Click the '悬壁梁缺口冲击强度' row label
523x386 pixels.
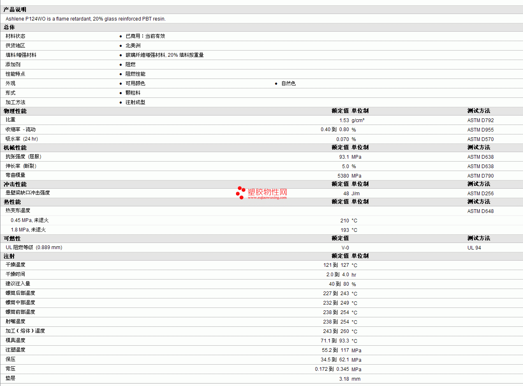click(28, 192)
